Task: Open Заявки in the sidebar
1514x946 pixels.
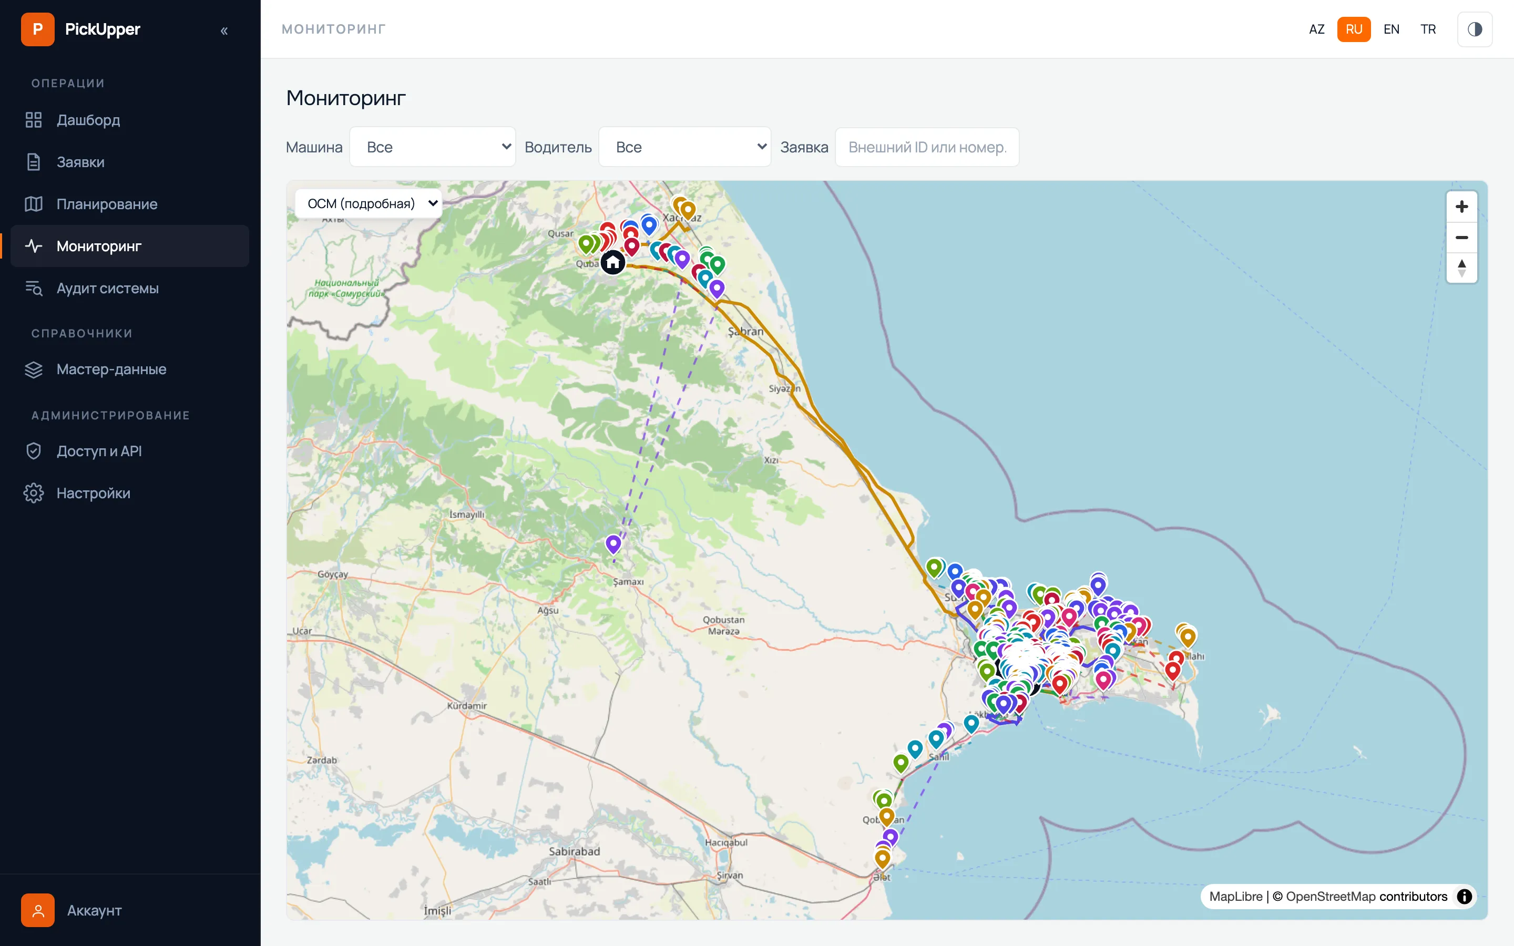Action: pyautogui.click(x=130, y=162)
